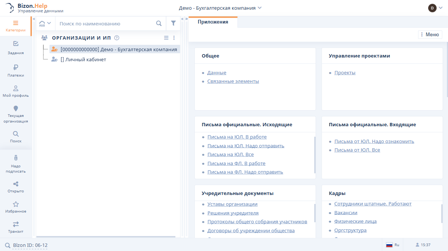Open Письма на ЮЛ. Надо отправить

pyautogui.click(x=246, y=146)
